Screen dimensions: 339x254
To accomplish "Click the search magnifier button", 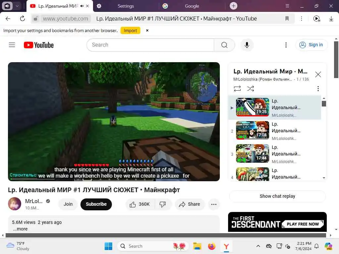I will 224,45.
